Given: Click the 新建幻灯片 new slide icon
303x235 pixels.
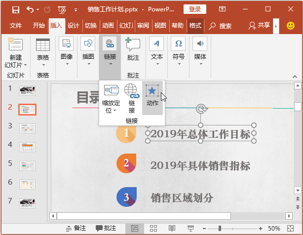Looking at the screenshot, I should 15,44.
